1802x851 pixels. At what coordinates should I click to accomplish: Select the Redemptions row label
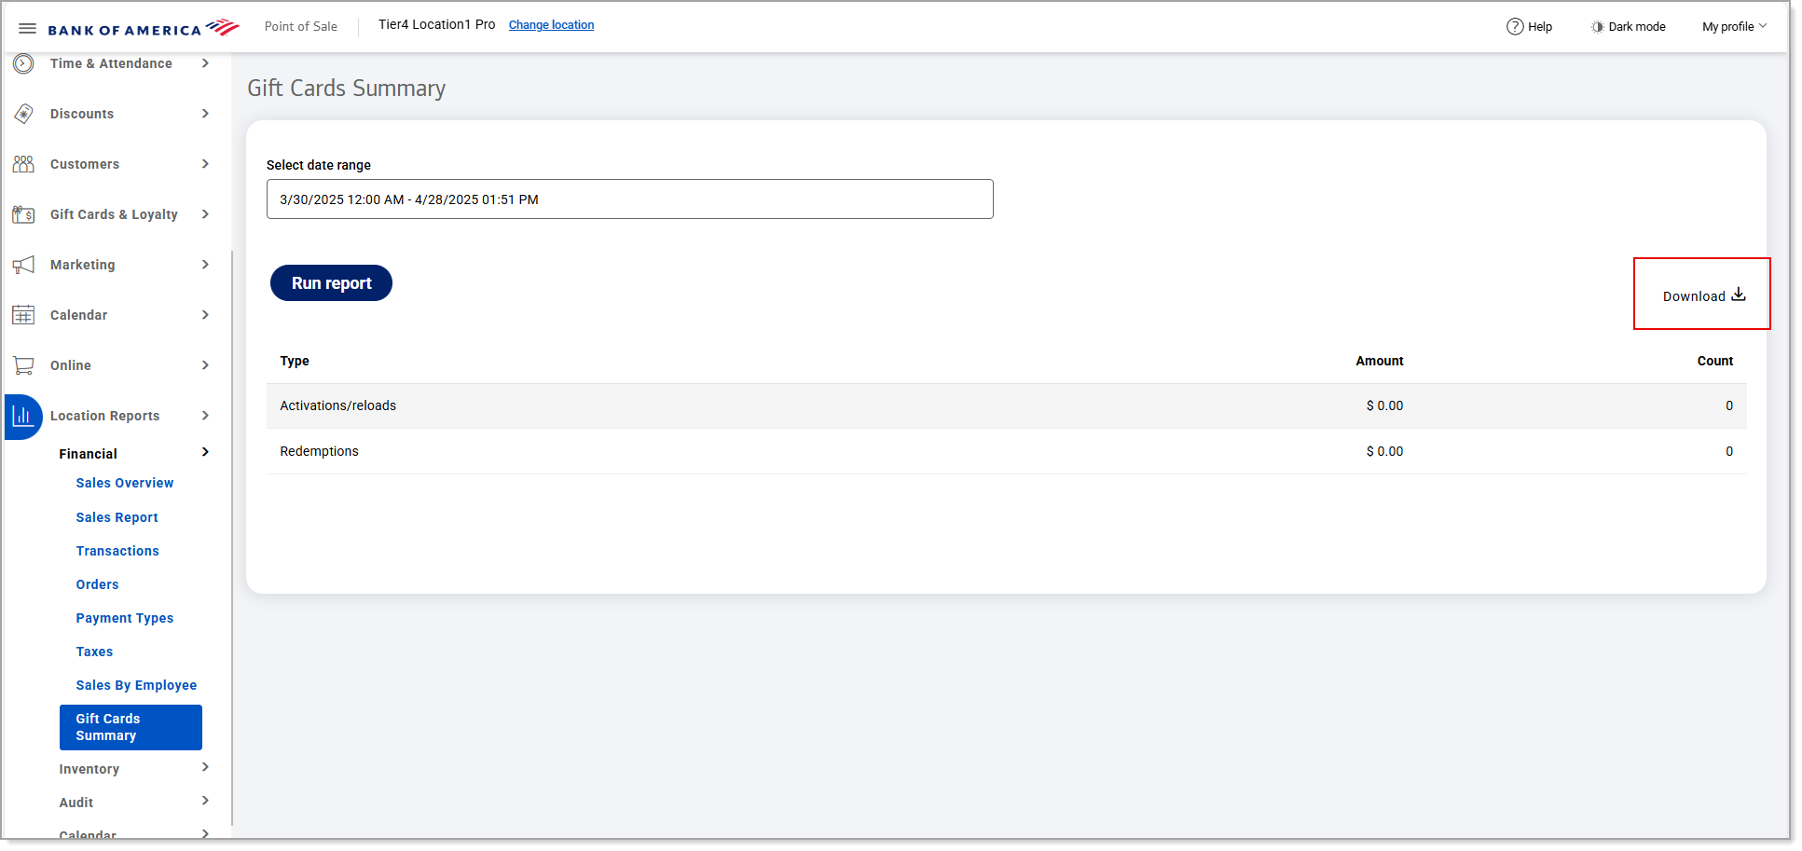point(320,451)
